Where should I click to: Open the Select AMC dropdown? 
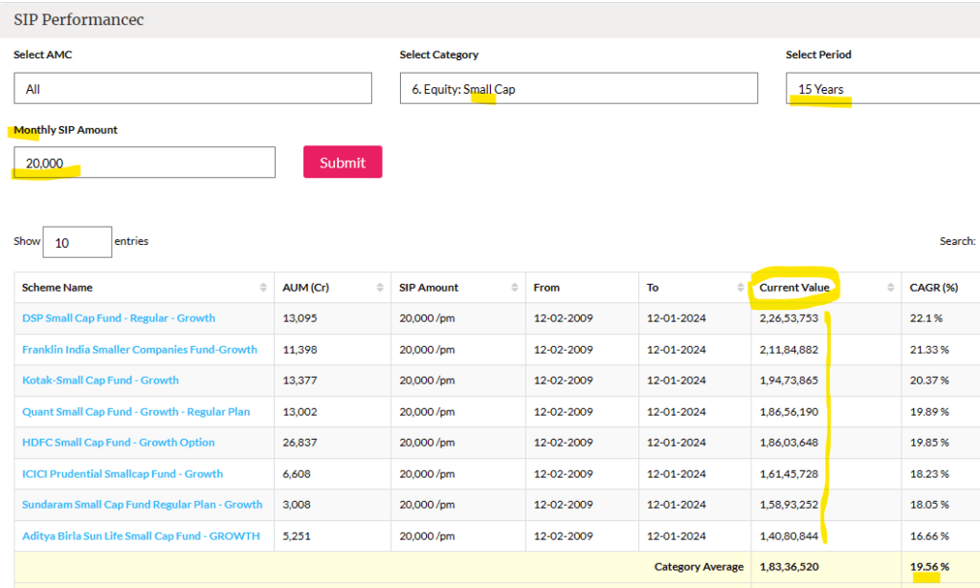click(192, 89)
